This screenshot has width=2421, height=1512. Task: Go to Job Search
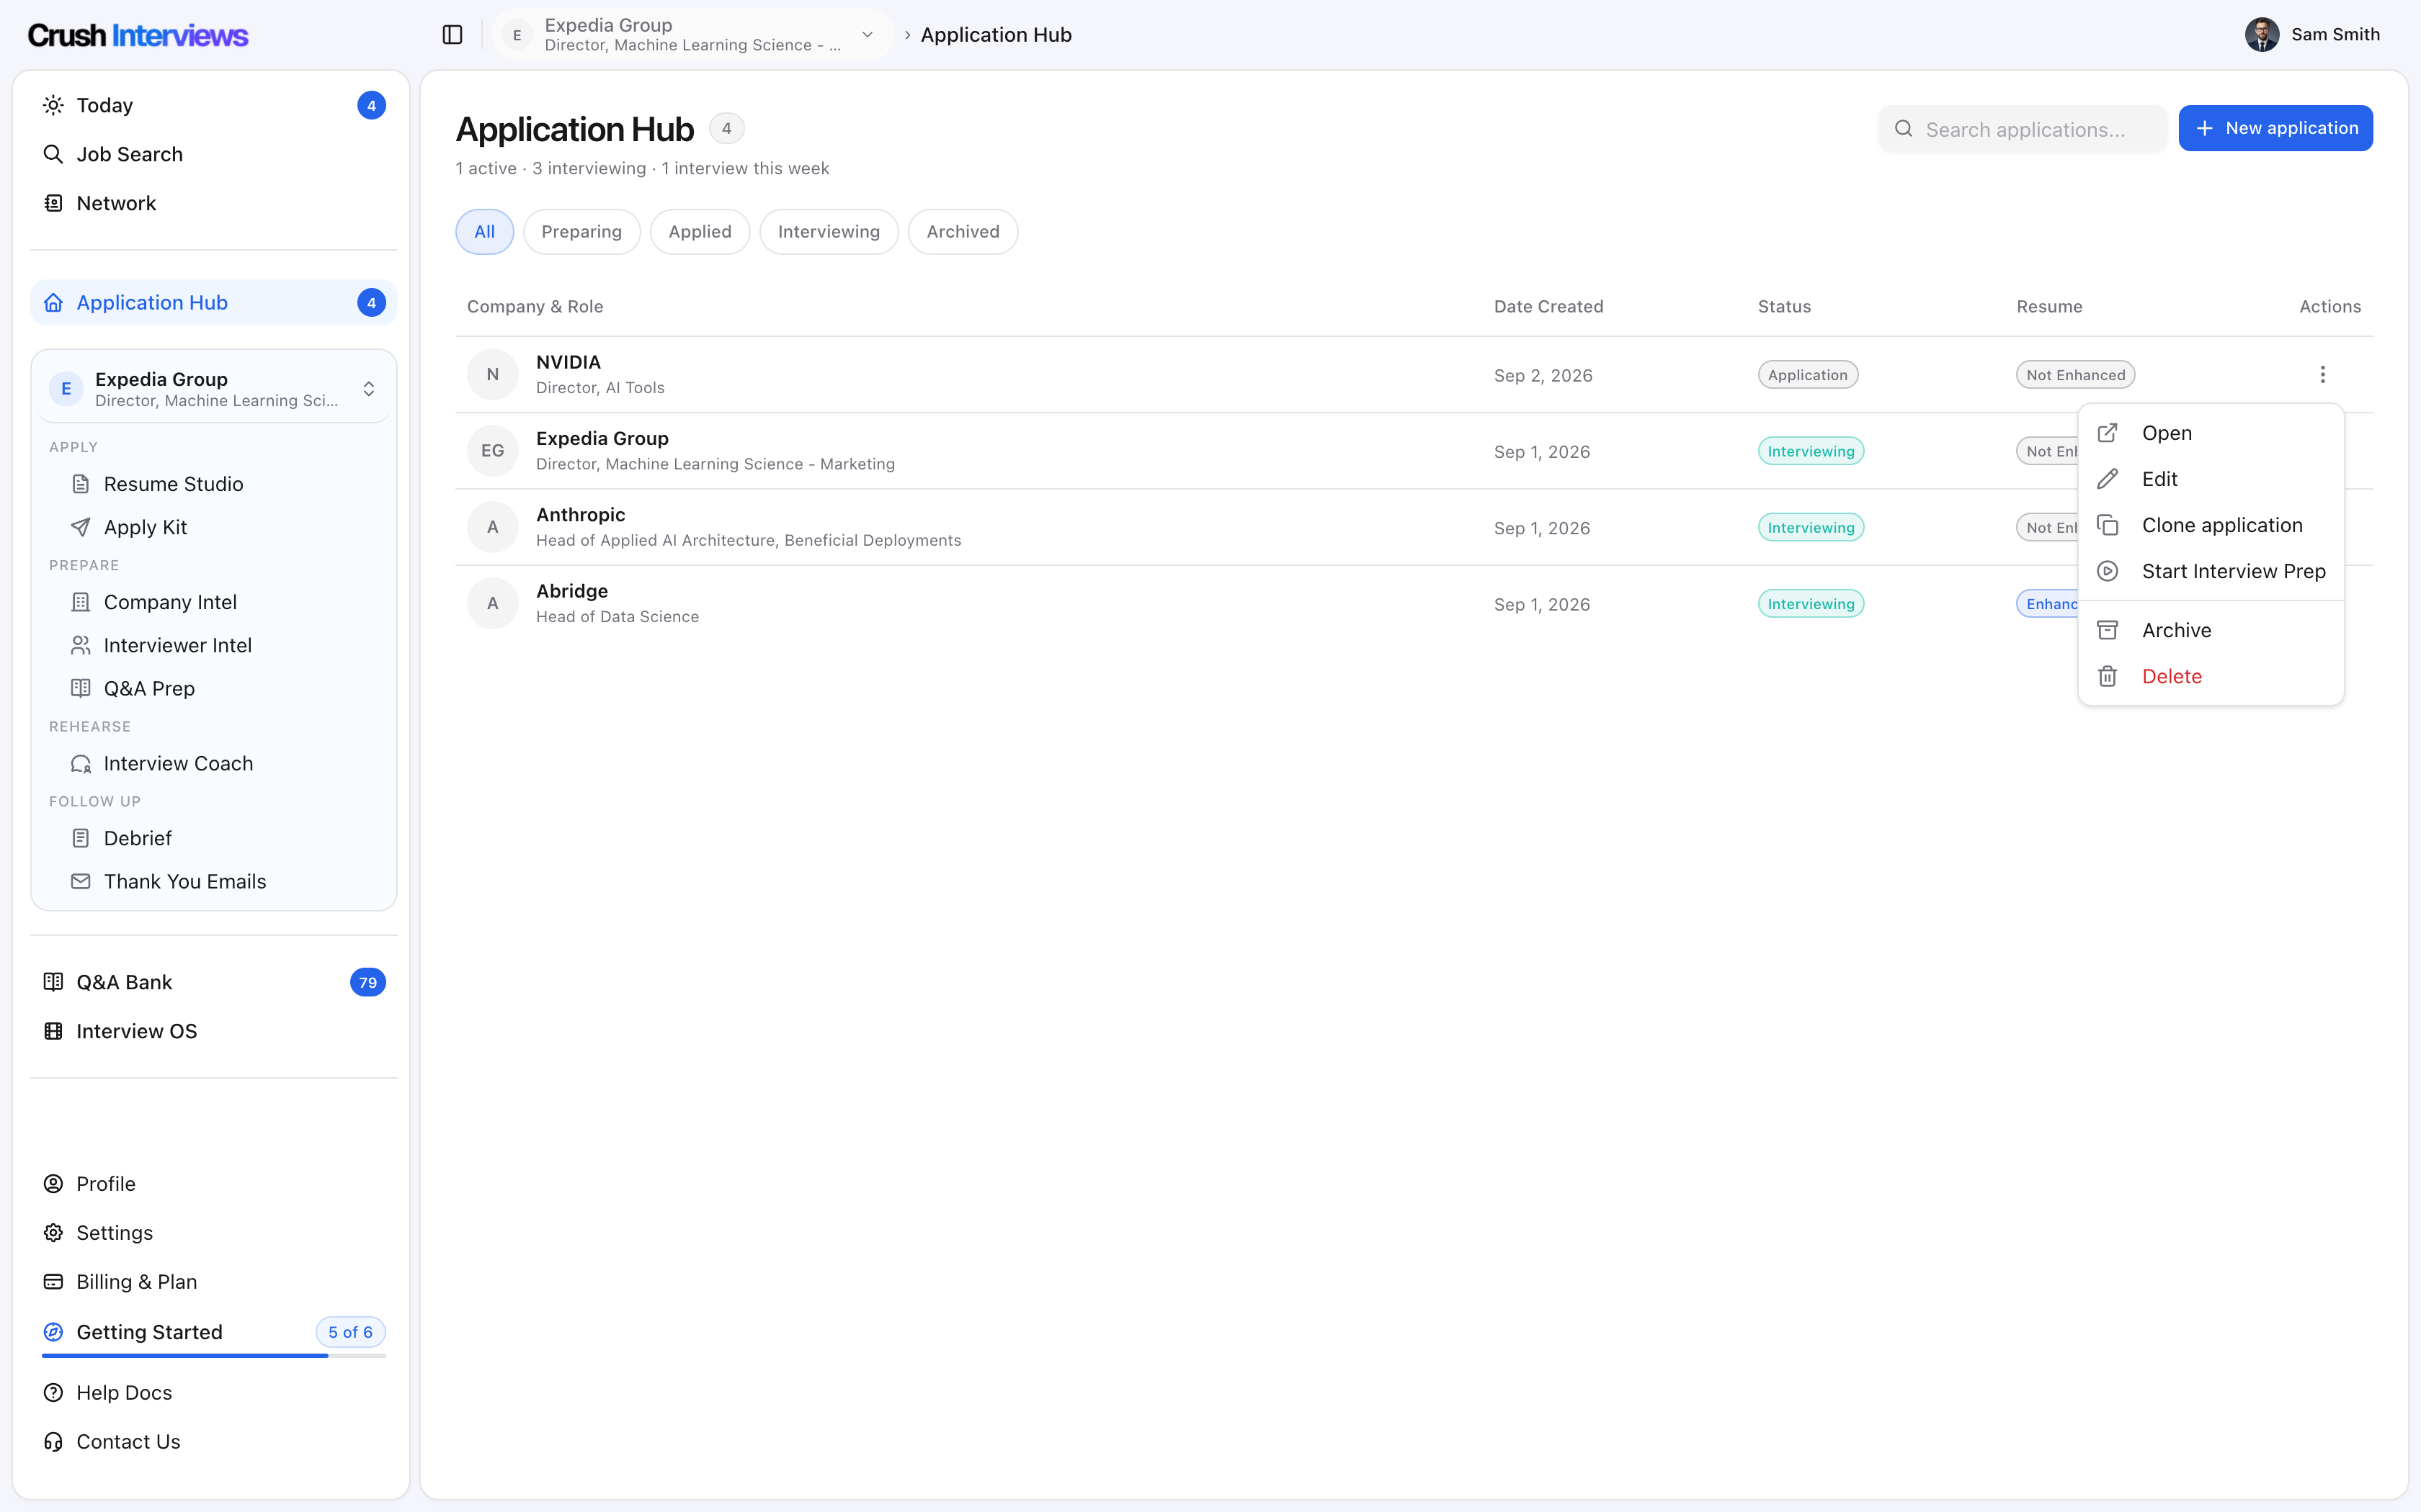click(x=214, y=154)
